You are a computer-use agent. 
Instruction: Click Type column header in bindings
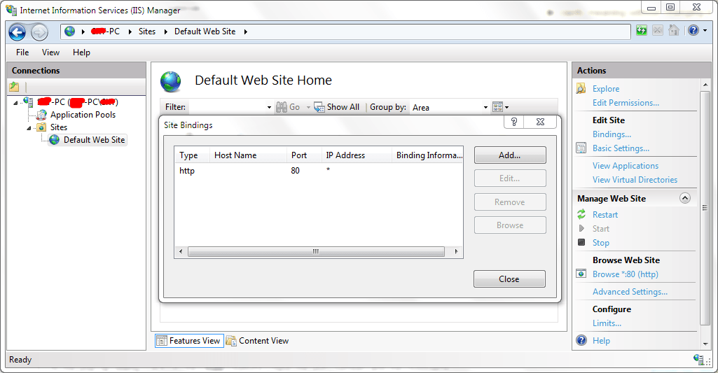point(192,155)
